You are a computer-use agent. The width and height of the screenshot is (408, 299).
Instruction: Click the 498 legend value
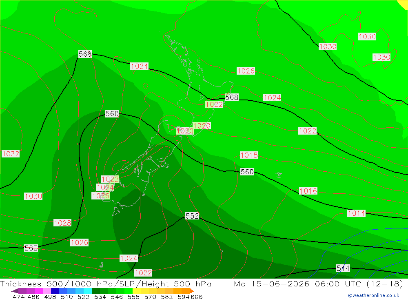pyautogui.click(x=50, y=297)
